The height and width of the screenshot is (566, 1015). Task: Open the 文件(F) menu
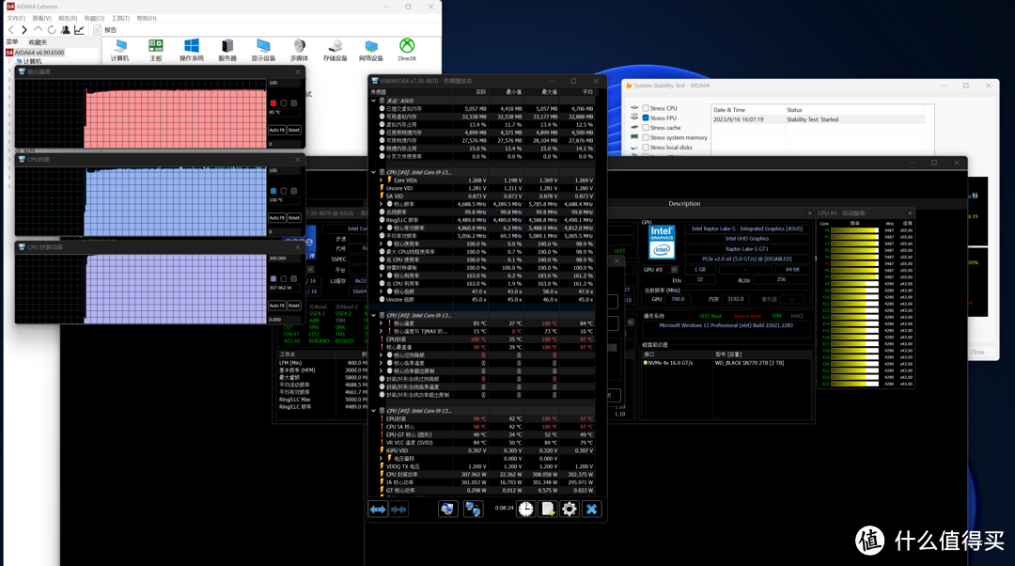point(16,18)
